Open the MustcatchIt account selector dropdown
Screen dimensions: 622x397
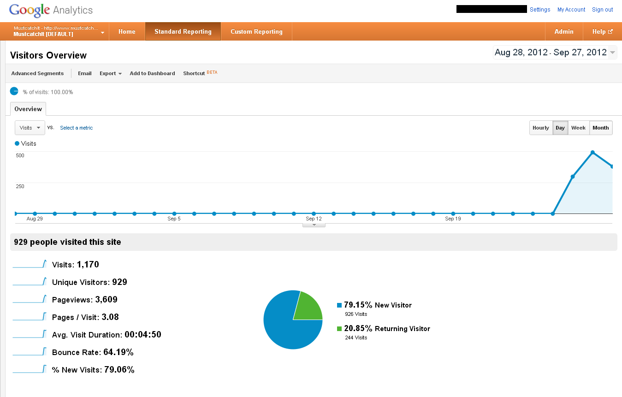tap(58, 32)
